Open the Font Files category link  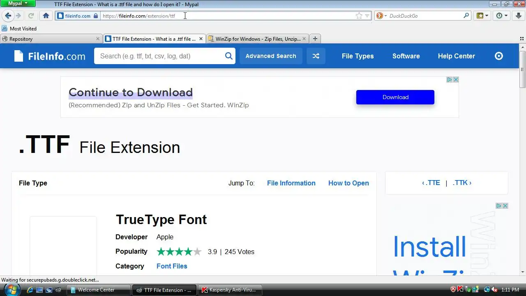pos(172,266)
